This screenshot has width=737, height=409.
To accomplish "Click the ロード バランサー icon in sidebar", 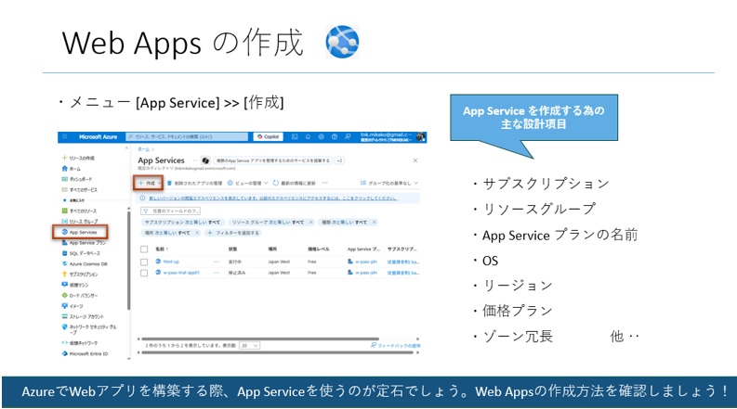I will pyautogui.click(x=65, y=296).
